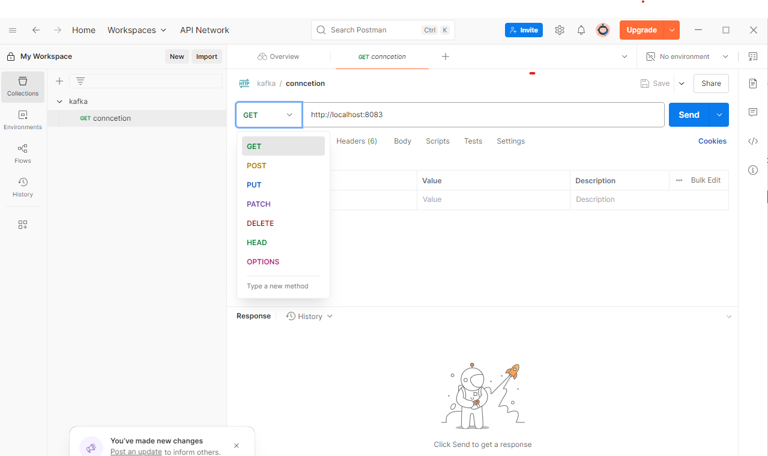Go back with the left arrow
The height and width of the screenshot is (456, 768).
(x=36, y=30)
